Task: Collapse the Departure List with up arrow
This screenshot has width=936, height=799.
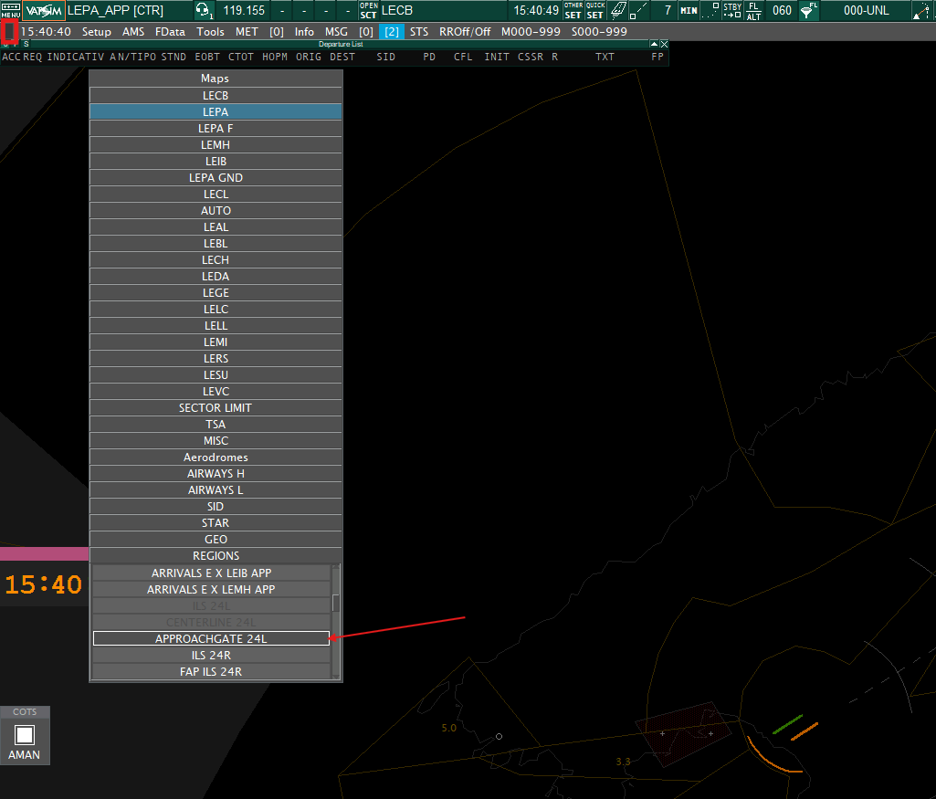Action: 653,44
